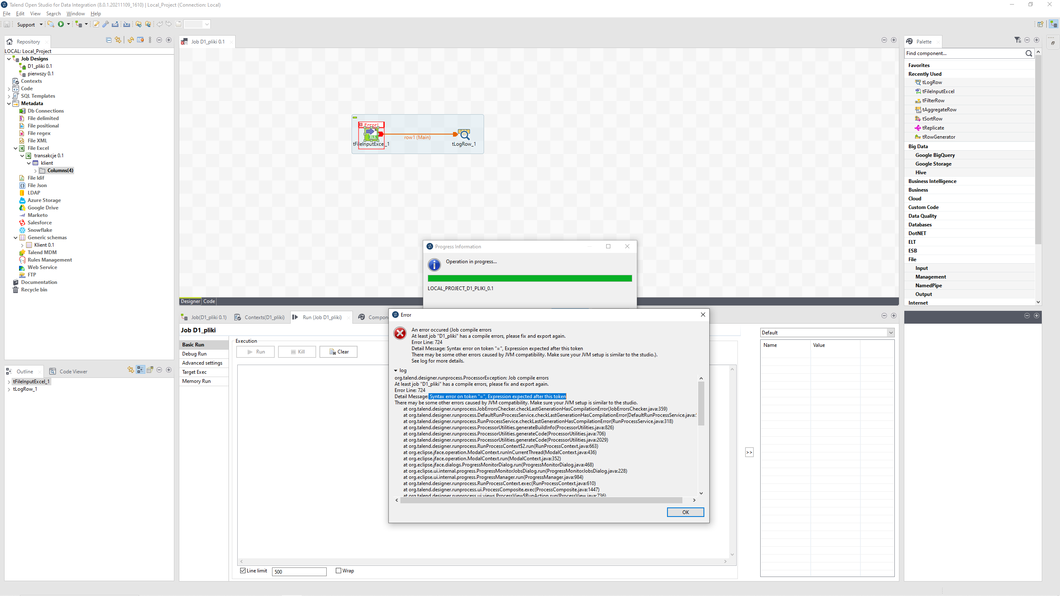Viewport: 1060px width, 596px height.
Task: Click the tLogRow_1 magnifier component icon
Action: point(464,134)
